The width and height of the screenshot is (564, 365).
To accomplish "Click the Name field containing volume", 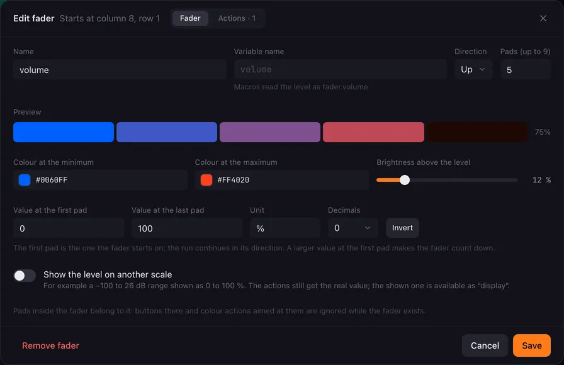I will tap(120, 69).
